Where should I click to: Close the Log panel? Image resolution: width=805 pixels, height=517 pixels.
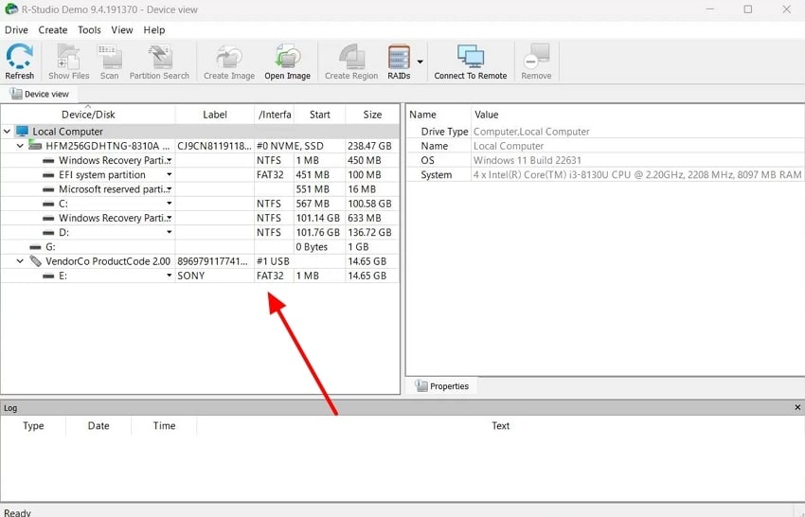(x=797, y=407)
